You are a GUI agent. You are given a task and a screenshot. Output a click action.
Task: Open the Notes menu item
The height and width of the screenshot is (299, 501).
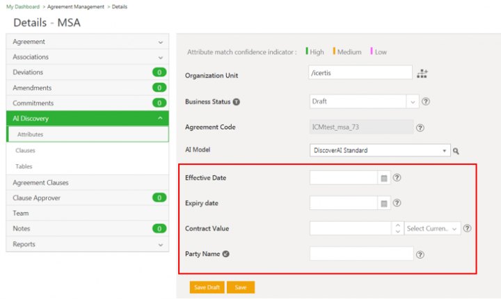click(87, 228)
